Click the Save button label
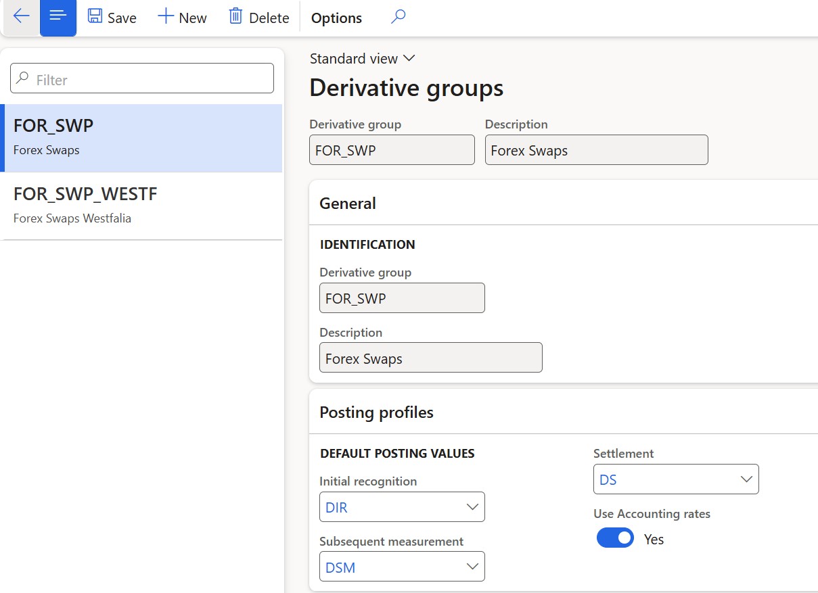Screen dimensions: 818x593 click(x=122, y=18)
